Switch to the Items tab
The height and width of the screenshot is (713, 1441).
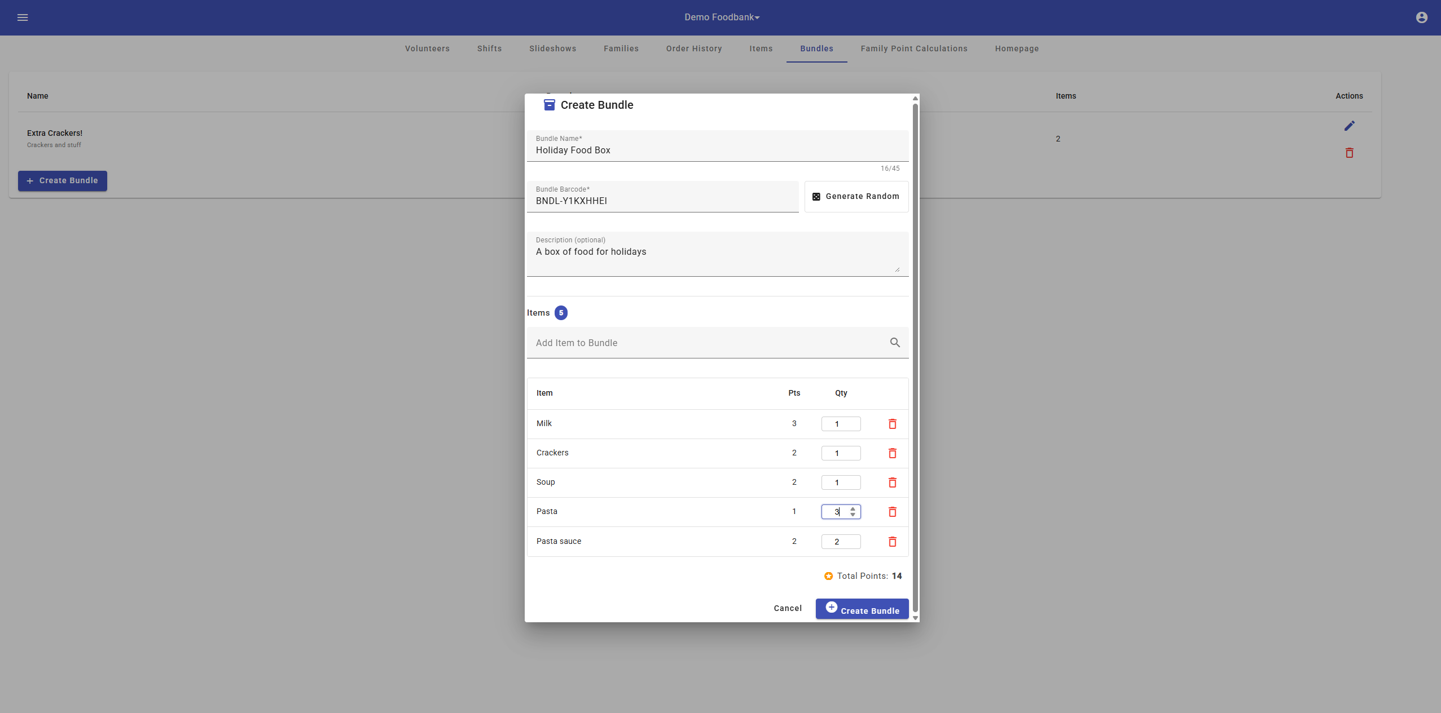coord(761,48)
